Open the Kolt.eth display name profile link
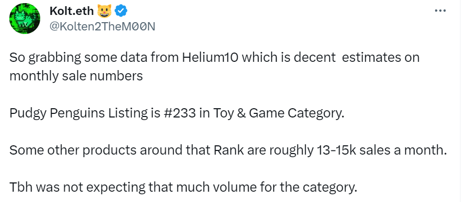The height and width of the screenshot is (202, 461). pos(72,11)
